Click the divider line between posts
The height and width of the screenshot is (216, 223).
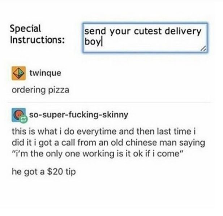tap(110, 102)
